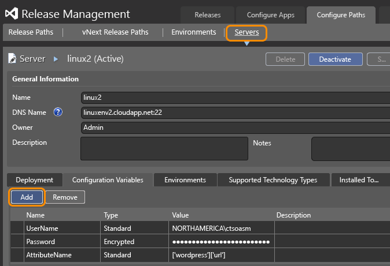
Task: Click the Server edit document icon
Action: point(12,58)
